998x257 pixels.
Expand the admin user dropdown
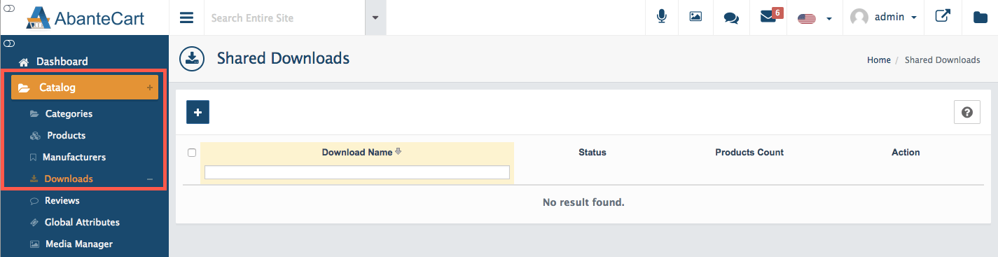[884, 18]
